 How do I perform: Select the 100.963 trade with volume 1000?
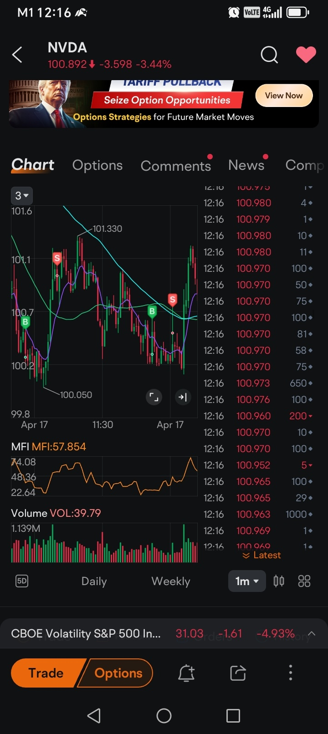click(258, 514)
